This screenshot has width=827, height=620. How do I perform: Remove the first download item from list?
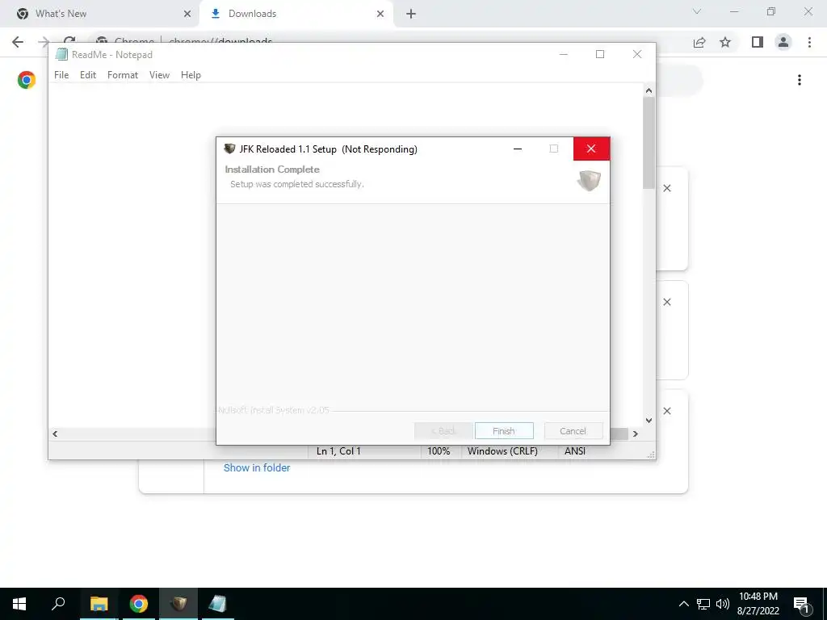point(667,188)
